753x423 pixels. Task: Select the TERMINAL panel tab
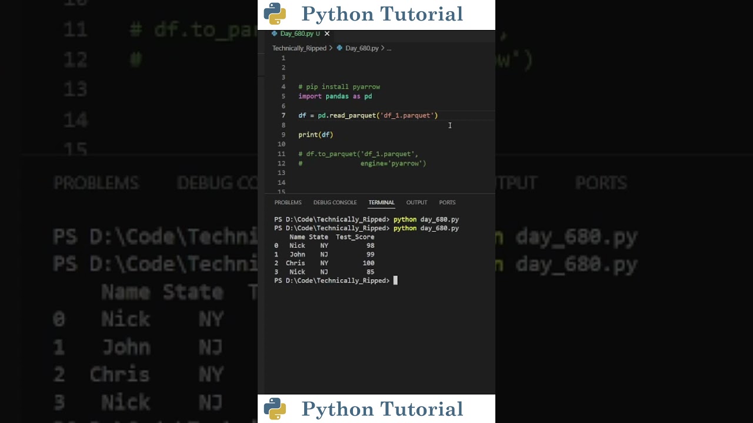click(381, 202)
